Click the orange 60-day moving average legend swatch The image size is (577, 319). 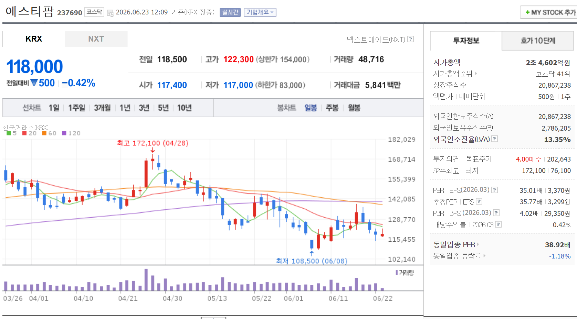click(44, 133)
